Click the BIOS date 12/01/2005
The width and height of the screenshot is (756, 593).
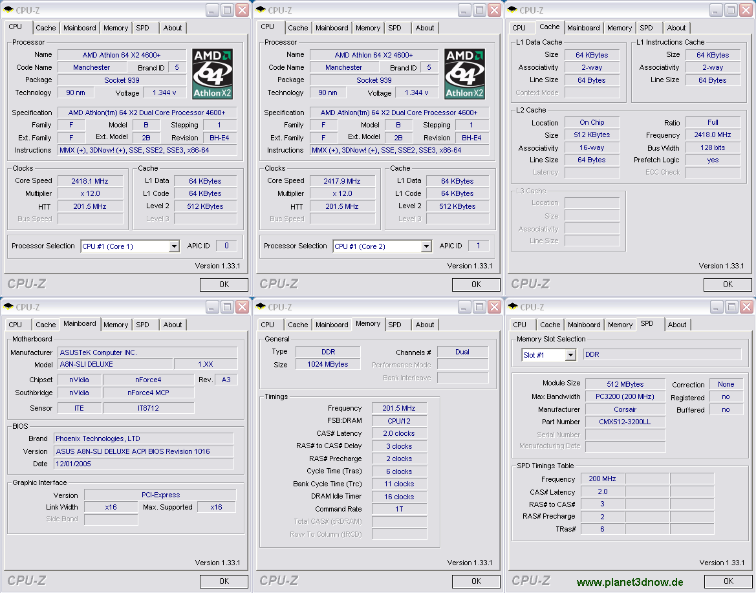coord(144,464)
